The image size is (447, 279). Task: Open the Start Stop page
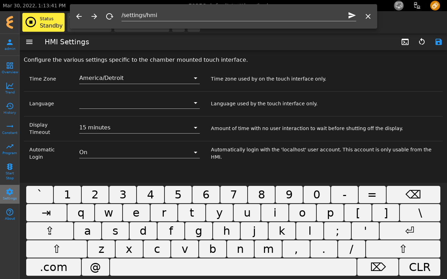10,172
